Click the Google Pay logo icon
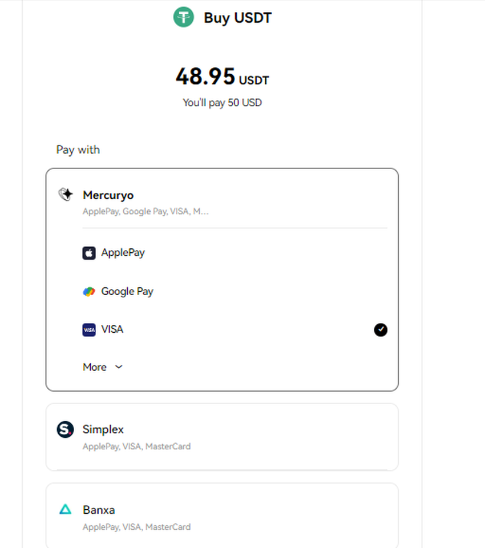Image resolution: width=485 pixels, height=548 pixels. click(x=88, y=292)
